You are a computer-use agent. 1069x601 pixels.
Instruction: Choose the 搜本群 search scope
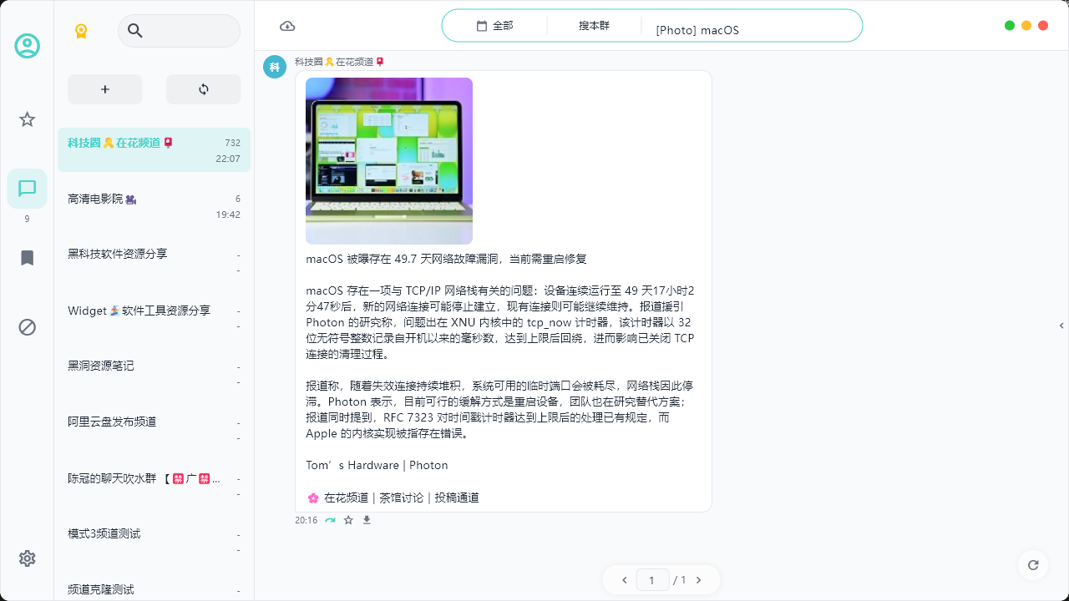pos(594,26)
